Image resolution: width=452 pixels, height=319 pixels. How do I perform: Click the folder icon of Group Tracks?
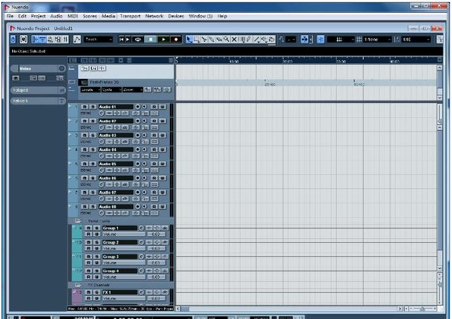point(78,221)
